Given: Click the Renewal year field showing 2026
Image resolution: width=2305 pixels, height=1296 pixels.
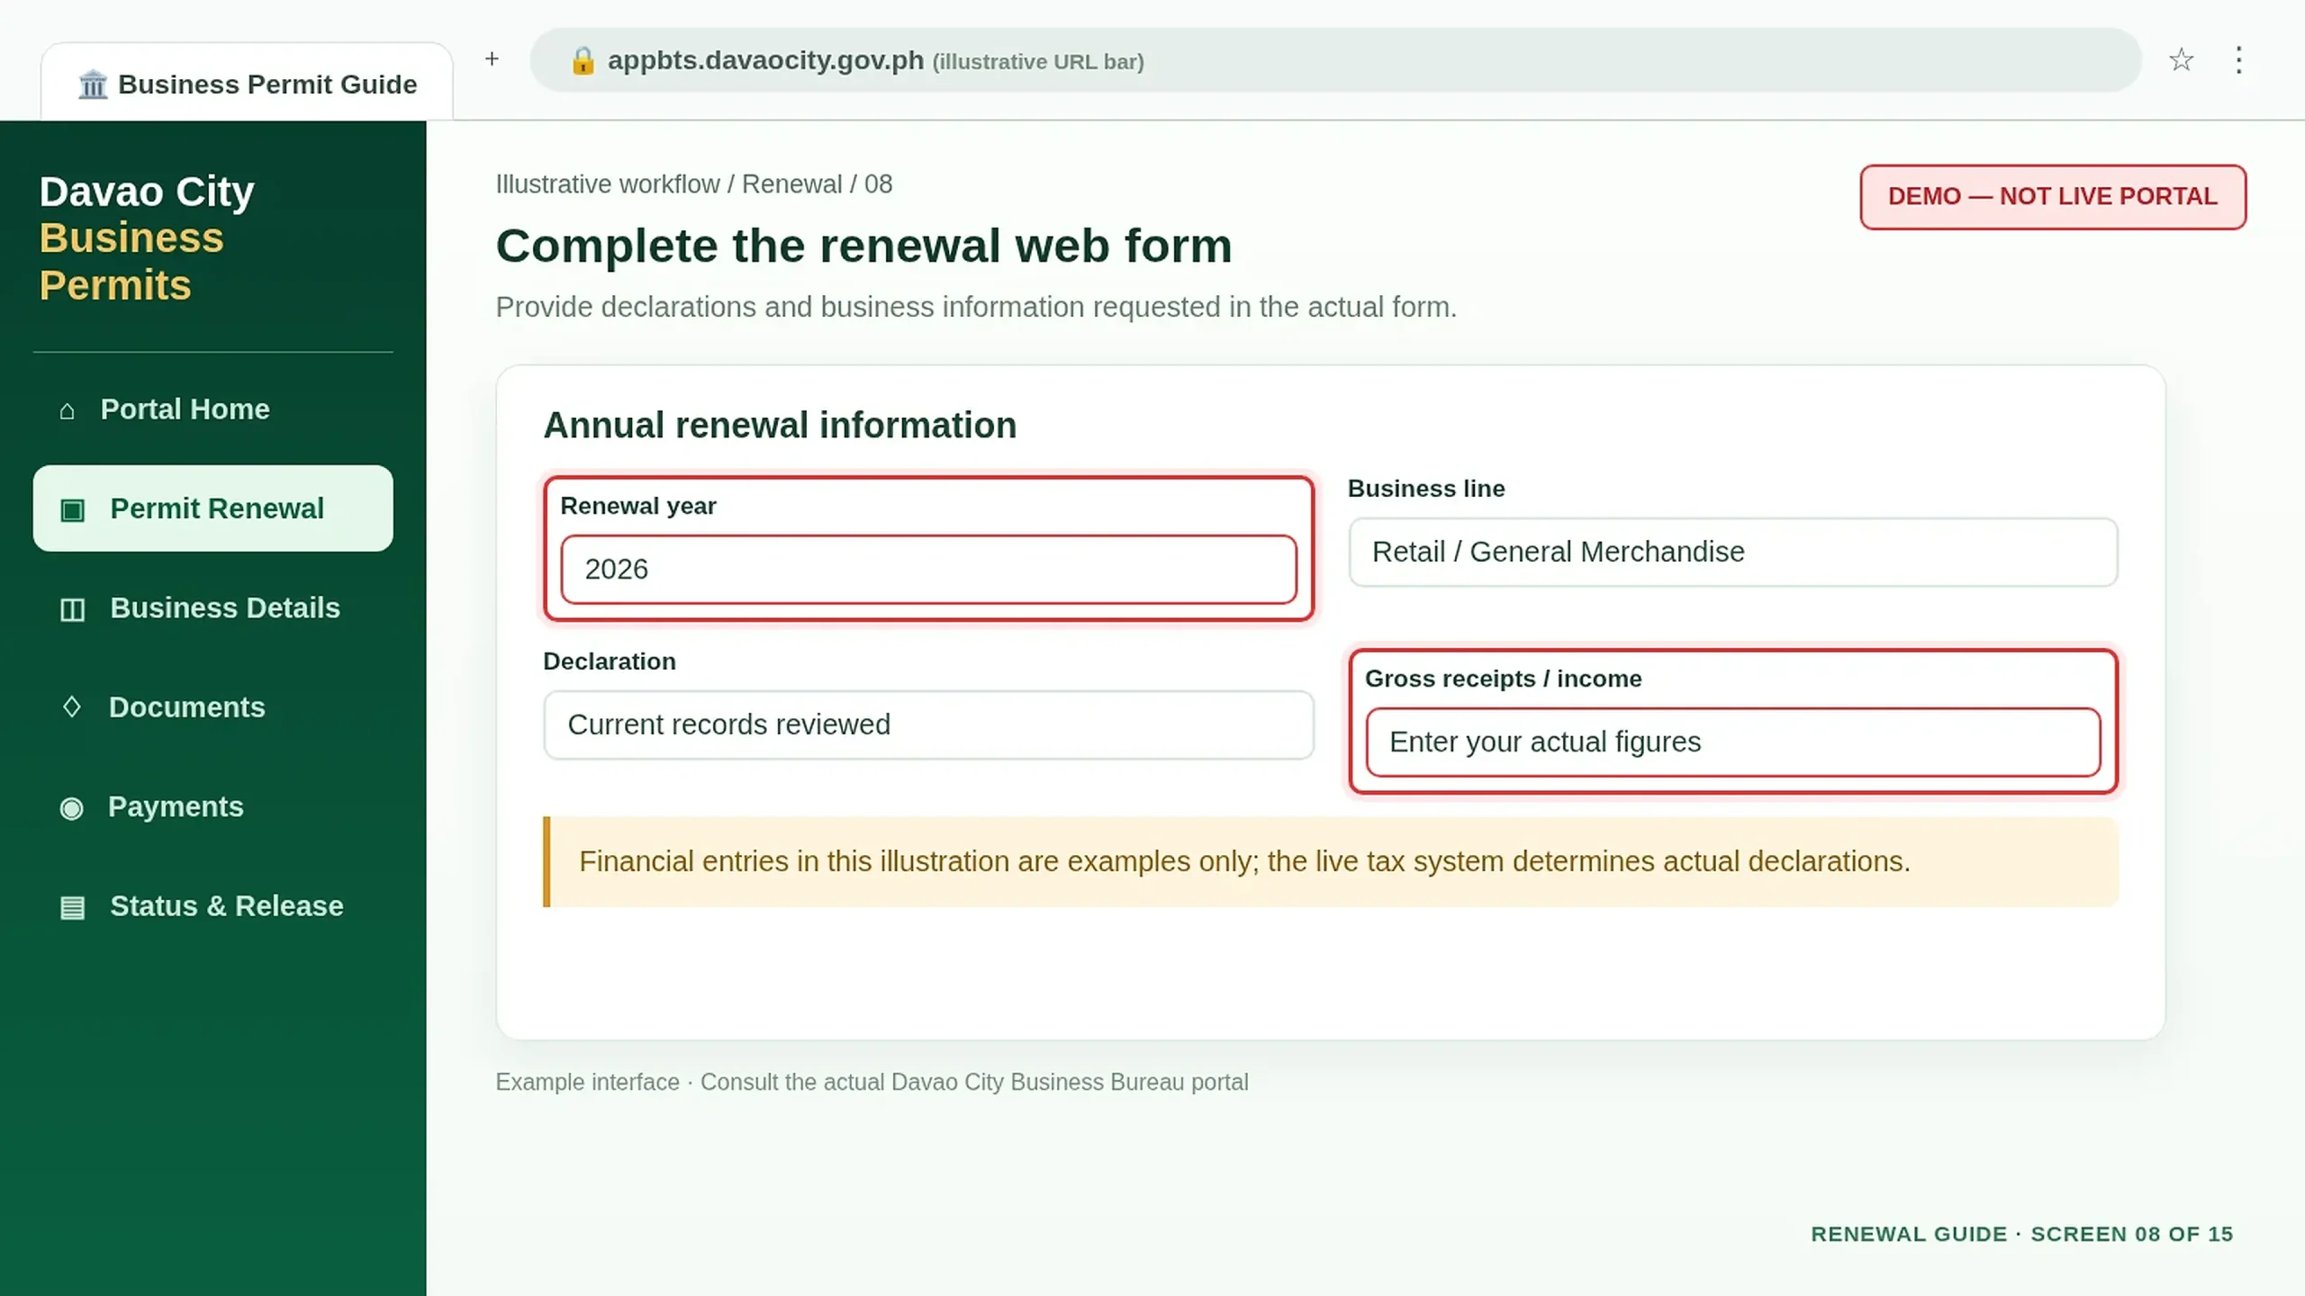Looking at the screenshot, I should [928, 570].
